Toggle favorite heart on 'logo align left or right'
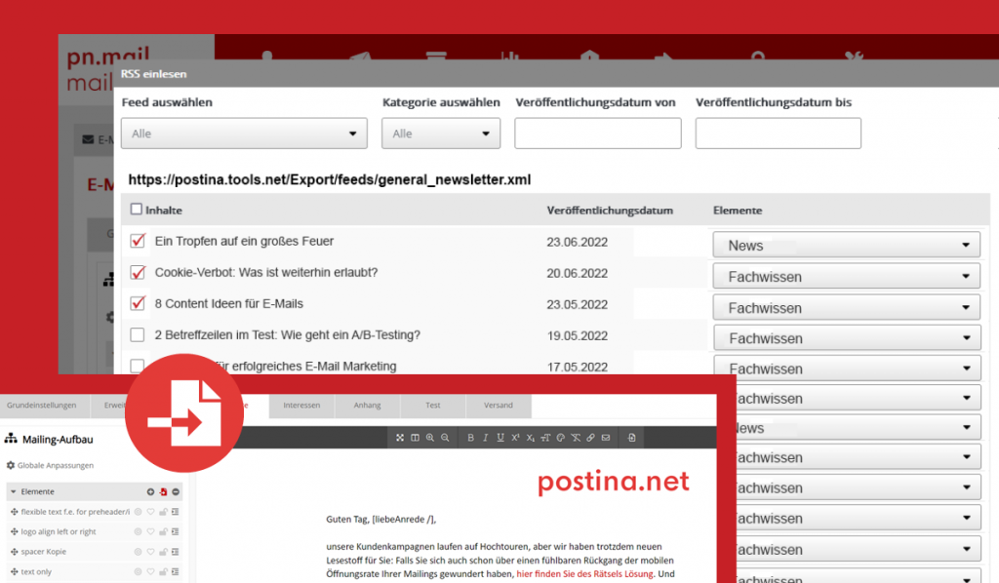Screen dimensions: 999x583 [150, 531]
